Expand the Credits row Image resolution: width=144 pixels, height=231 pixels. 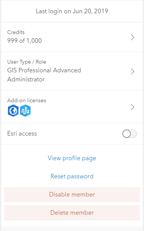coord(72,37)
